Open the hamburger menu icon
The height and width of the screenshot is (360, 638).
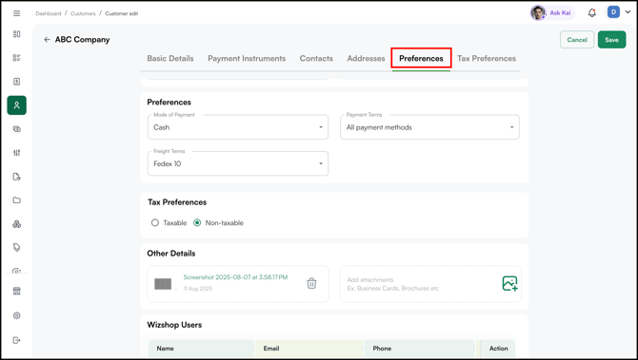click(17, 13)
